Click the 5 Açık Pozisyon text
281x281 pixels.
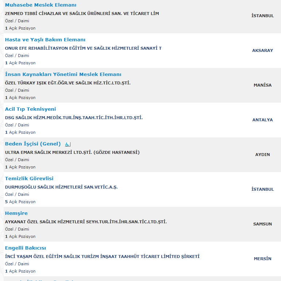tap(20, 202)
